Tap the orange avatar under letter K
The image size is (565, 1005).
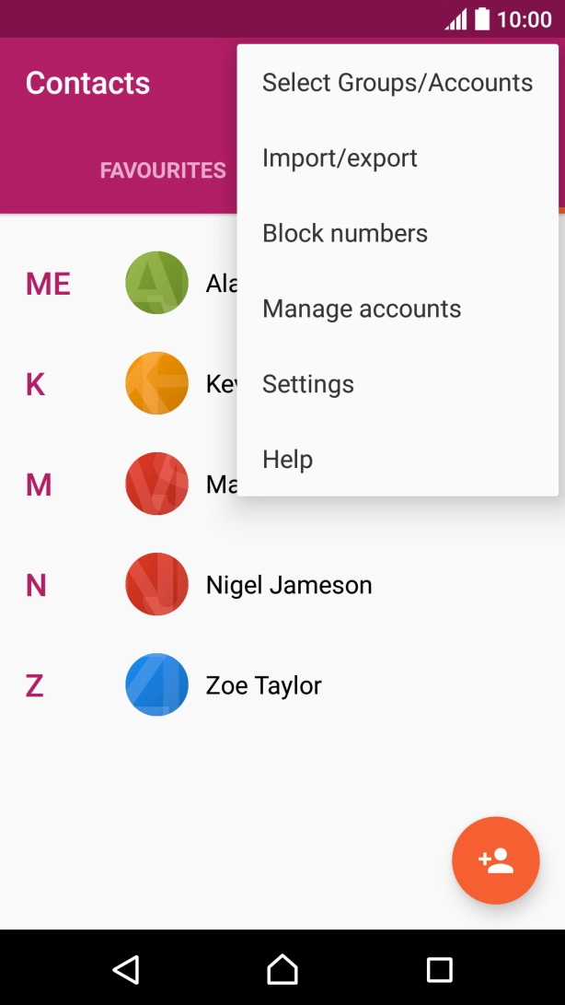click(x=156, y=383)
